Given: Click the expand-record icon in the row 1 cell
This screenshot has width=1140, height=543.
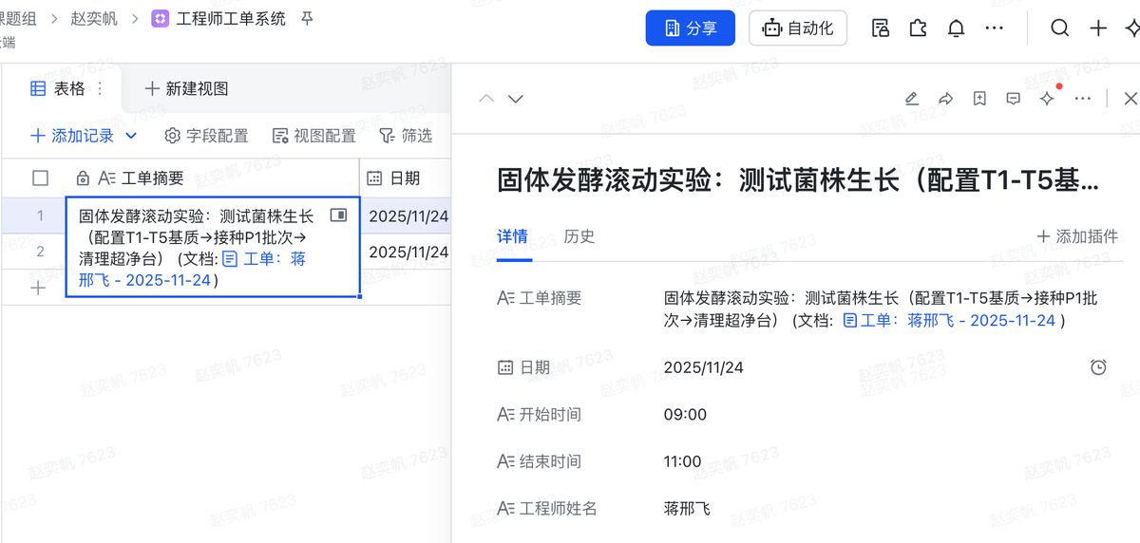Looking at the screenshot, I should 338,215.
